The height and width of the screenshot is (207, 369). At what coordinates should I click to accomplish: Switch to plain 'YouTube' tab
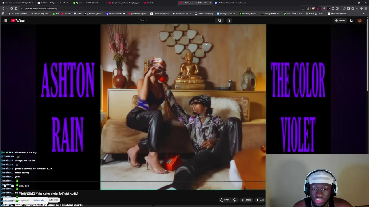tap(159, 3)
